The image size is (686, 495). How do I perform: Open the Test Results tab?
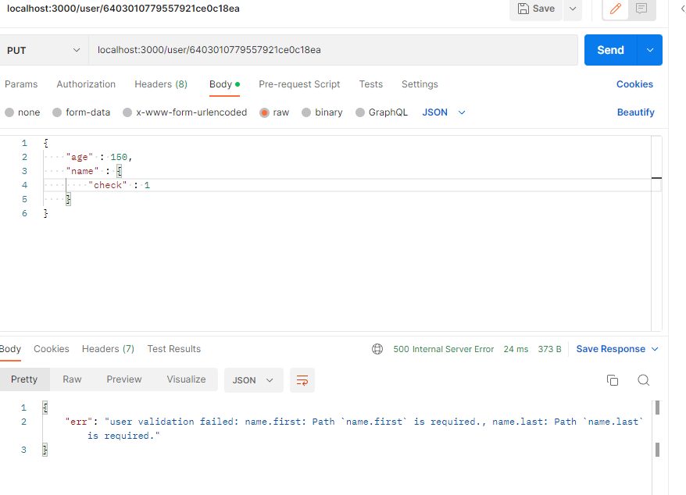174,349
